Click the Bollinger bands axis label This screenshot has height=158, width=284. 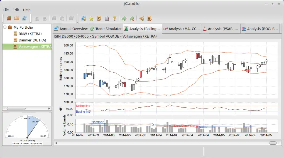[61, 69]
